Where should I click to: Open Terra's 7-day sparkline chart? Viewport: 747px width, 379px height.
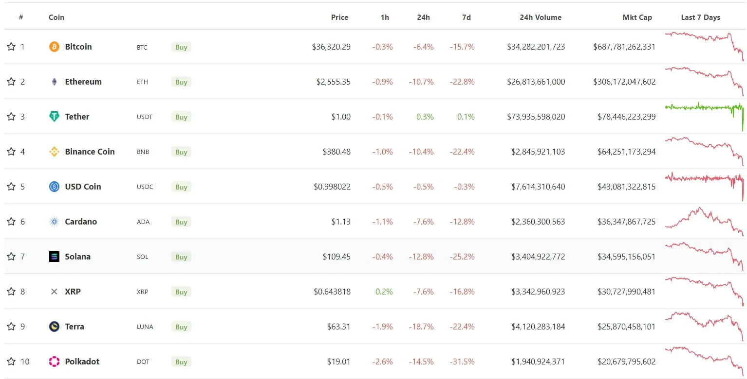[704, 327]
